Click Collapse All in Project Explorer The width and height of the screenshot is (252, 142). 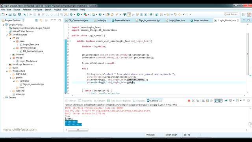pyautogui.click(x=36, y=21)
